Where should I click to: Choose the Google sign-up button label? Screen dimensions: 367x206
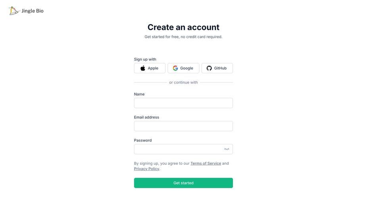(x=186, y=68)
